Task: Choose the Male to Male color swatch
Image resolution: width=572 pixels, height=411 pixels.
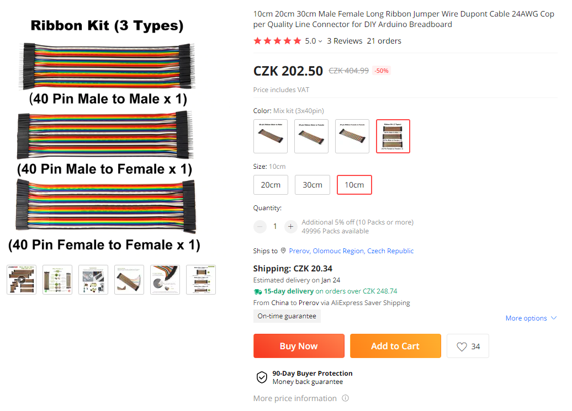Action: [271, 136]
